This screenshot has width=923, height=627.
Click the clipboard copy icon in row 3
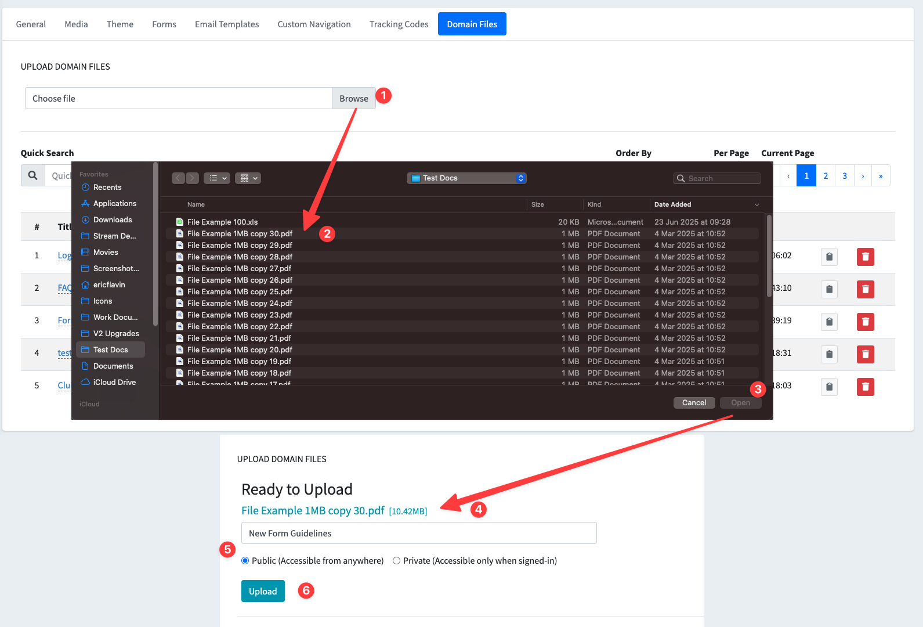830,322
